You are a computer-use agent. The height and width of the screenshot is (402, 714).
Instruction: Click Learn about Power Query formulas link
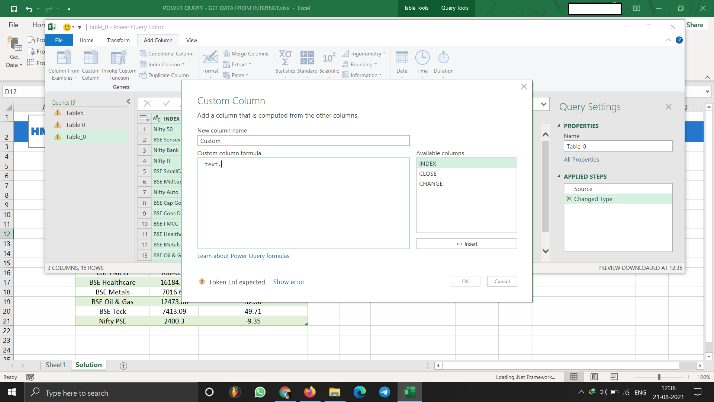tap(243, 256)
